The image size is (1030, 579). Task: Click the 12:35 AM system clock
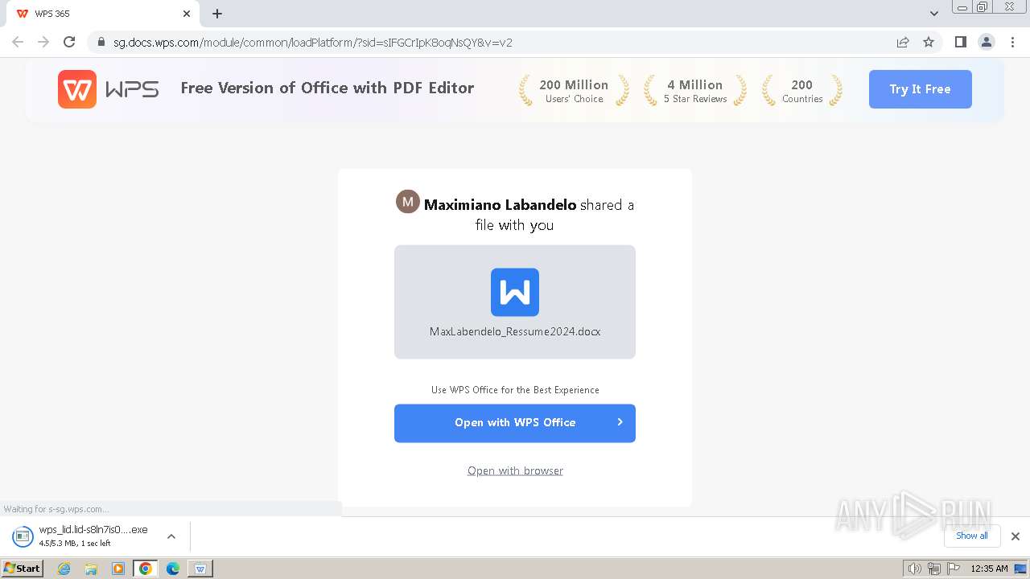989,569
